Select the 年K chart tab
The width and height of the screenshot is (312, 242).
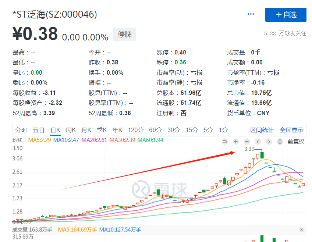pyautogui.click(x=117, y=130)
